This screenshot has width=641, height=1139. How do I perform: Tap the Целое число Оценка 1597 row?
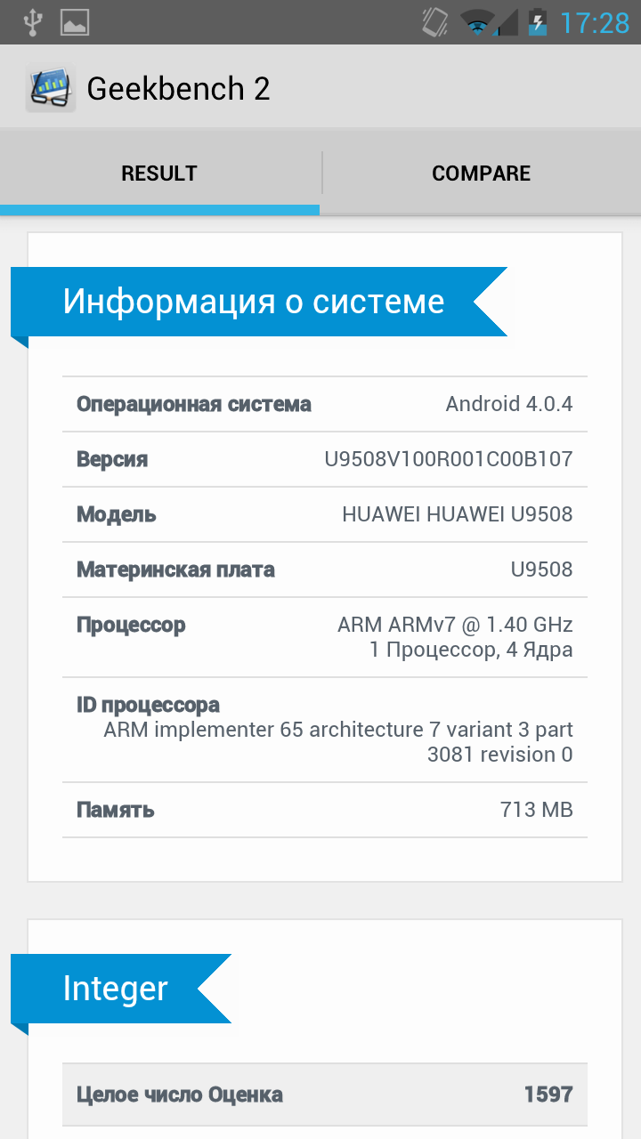(x=325, y=1095)
